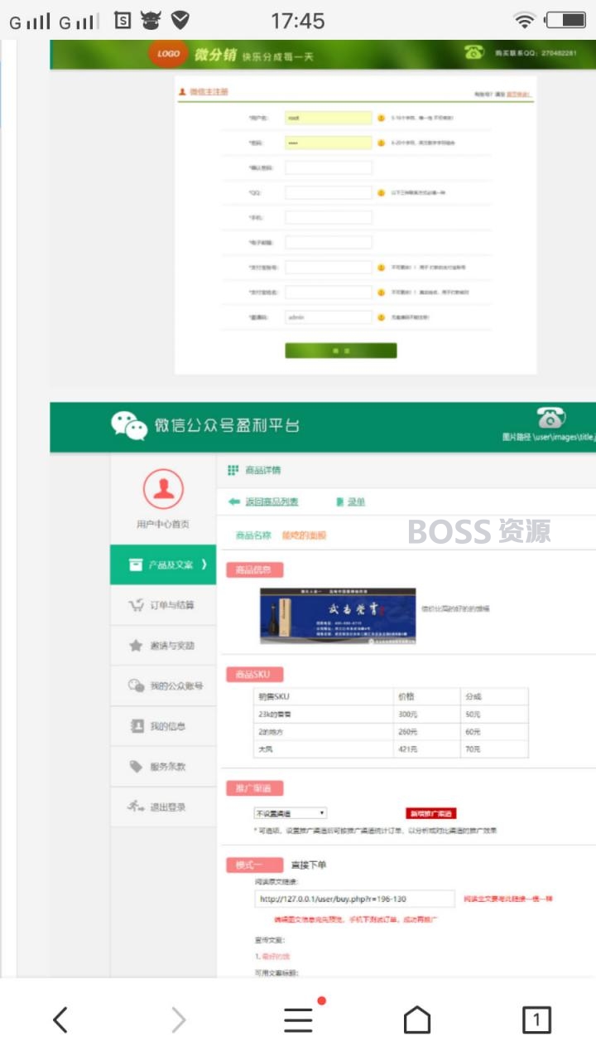Click the 商品信息 pink label
Viewport: 596px width, 1061px height.
(254, 569)
